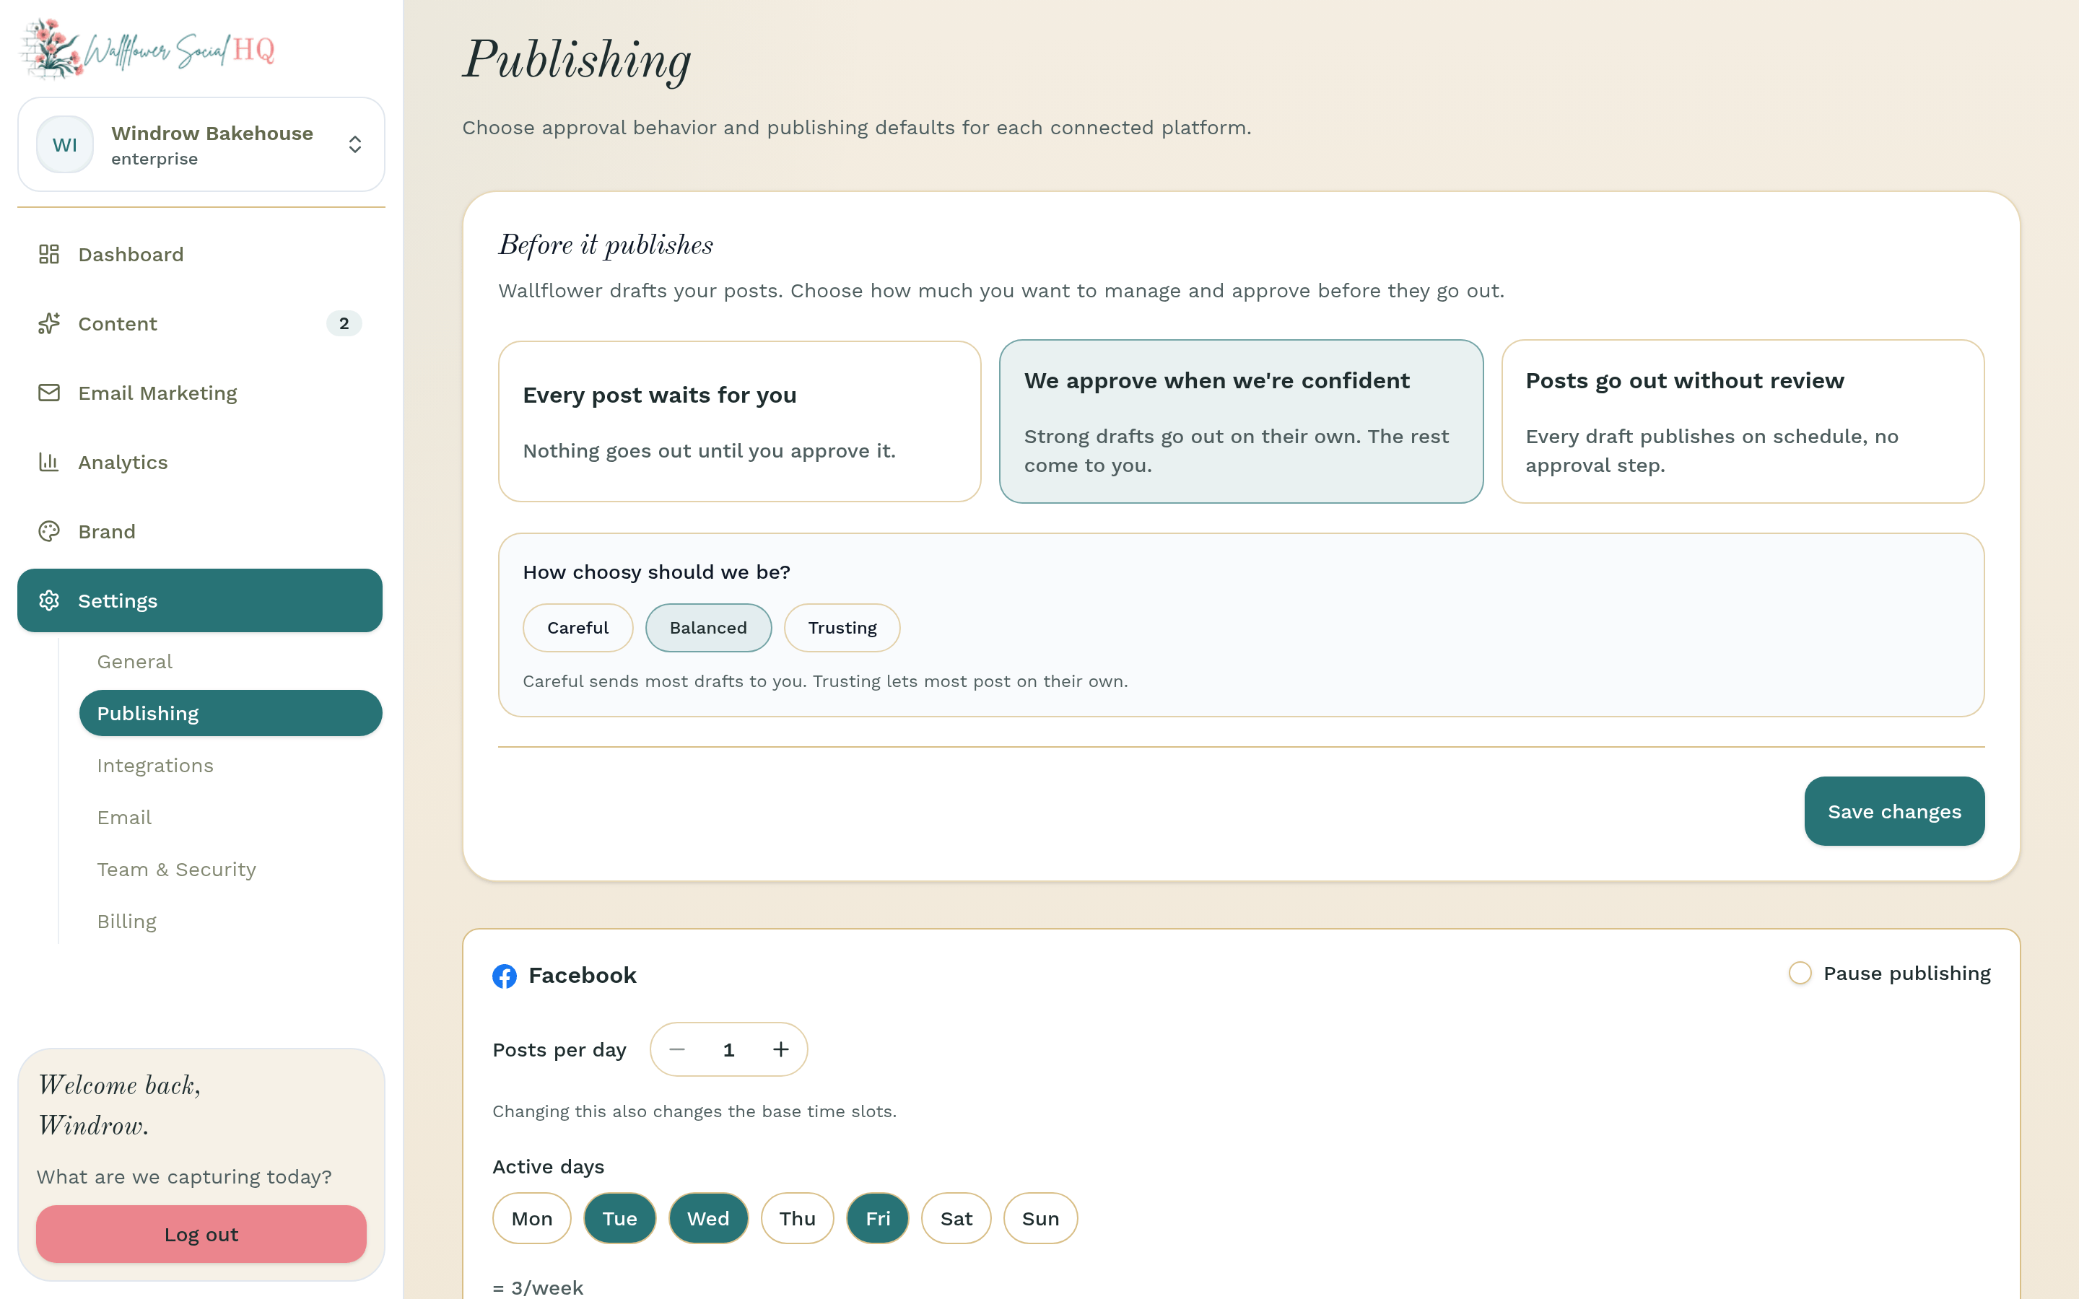Open Integrations settings
Screen dimensions: 2079x1299
230,766
